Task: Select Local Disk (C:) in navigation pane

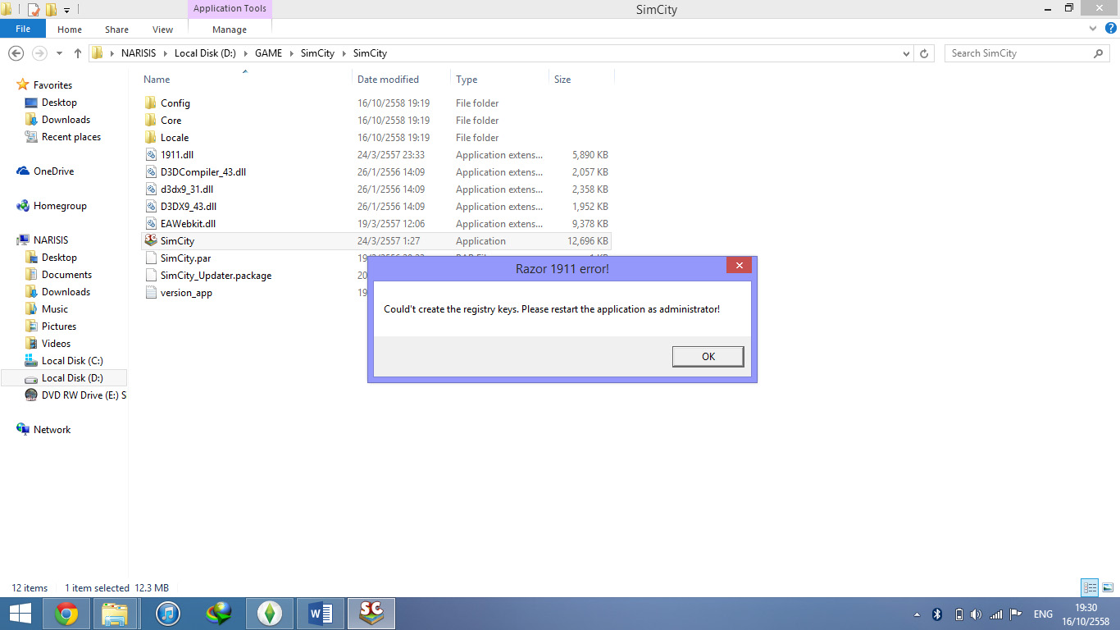Action: (72, 361)
